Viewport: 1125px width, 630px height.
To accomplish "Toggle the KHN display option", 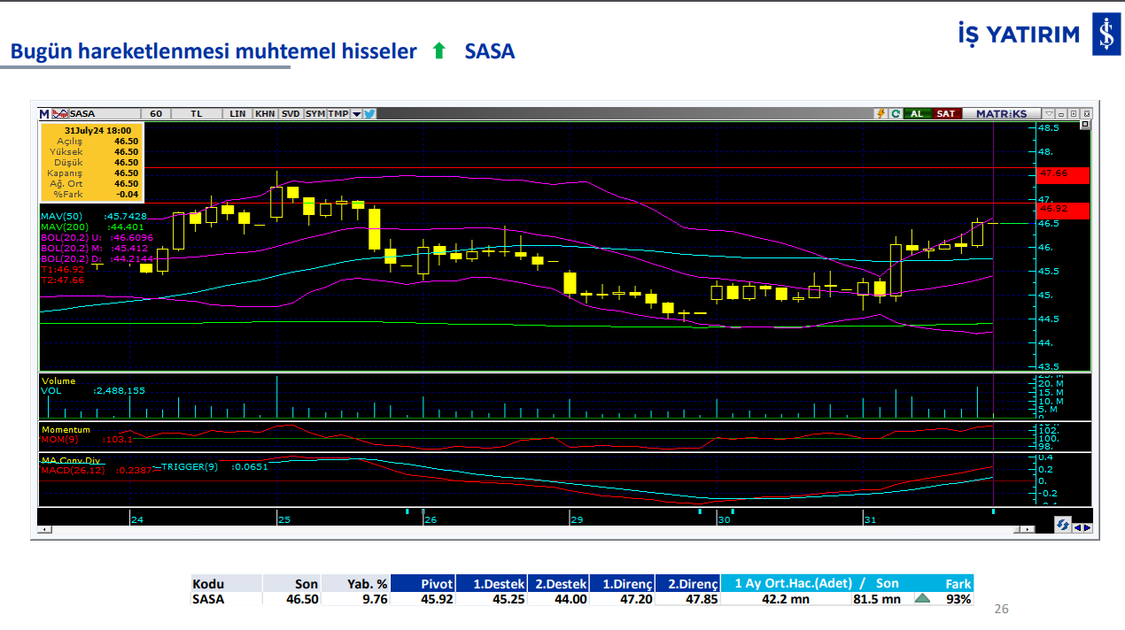I will 265,113.
